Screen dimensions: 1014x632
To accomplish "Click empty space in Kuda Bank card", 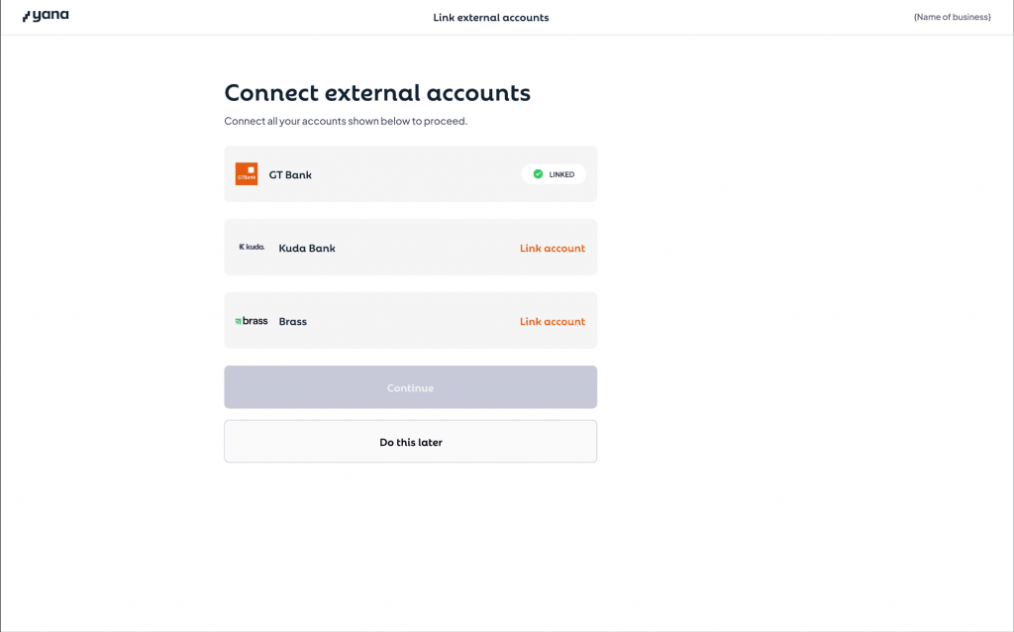I will click(426, 248).
